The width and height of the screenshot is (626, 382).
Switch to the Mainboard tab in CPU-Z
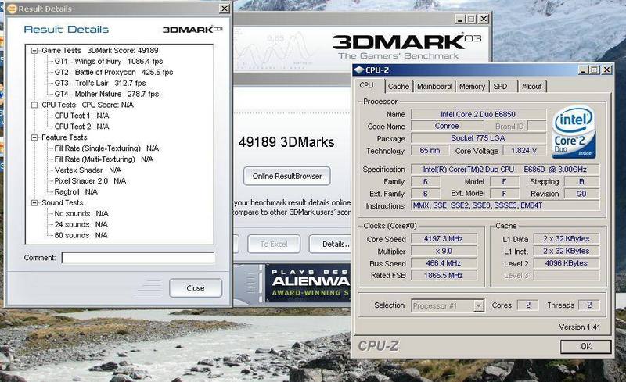[434, 87]
